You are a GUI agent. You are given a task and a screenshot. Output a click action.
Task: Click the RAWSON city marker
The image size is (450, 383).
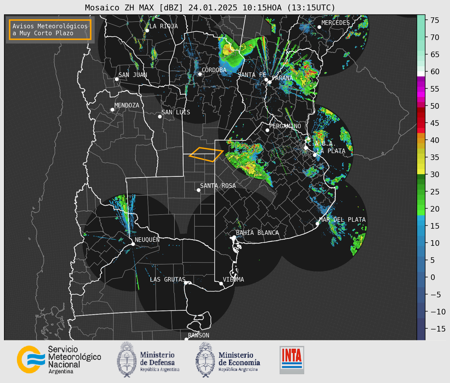point(186,339)
